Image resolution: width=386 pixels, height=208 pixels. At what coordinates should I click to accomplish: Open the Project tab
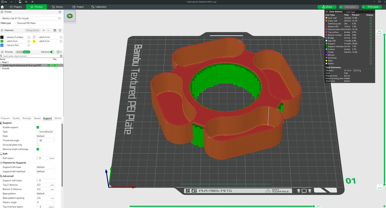[78, 7]
